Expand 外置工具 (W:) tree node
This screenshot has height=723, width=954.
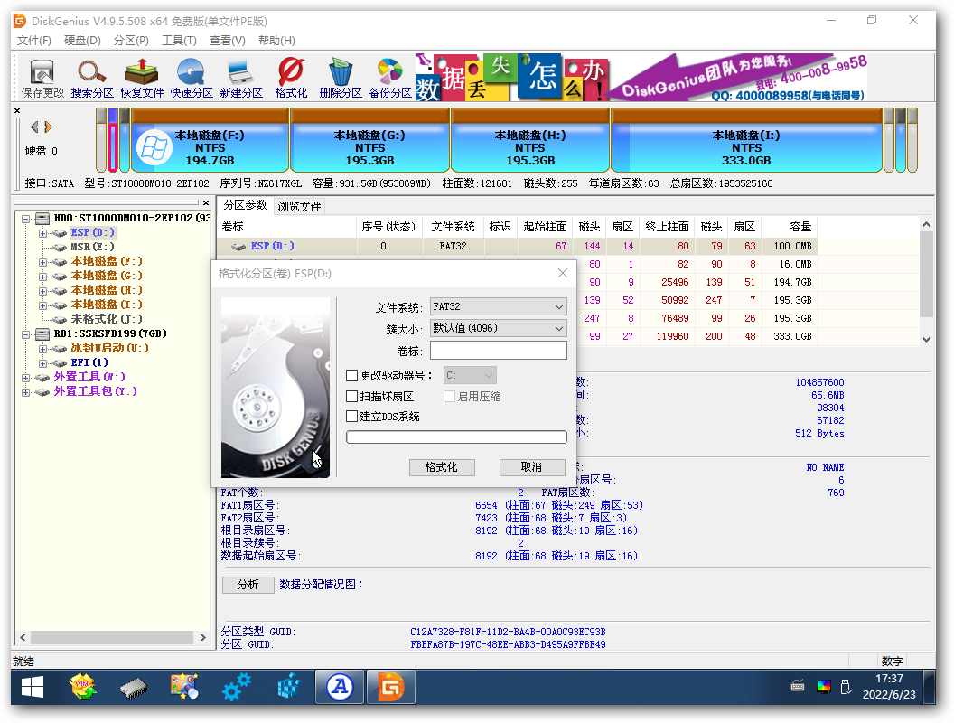(x=25, y=378)
